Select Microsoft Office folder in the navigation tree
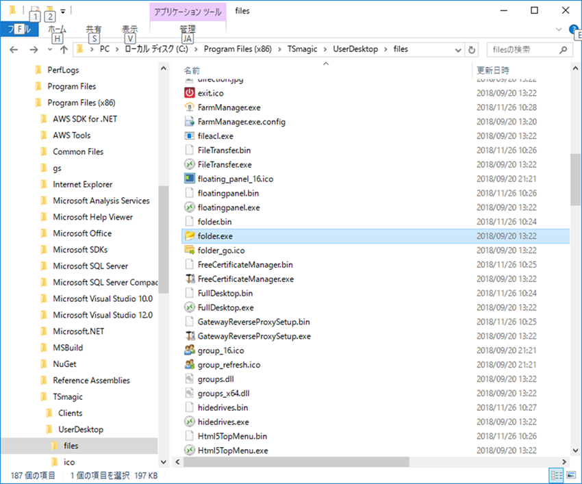The image size is (582, 484). 82,233
